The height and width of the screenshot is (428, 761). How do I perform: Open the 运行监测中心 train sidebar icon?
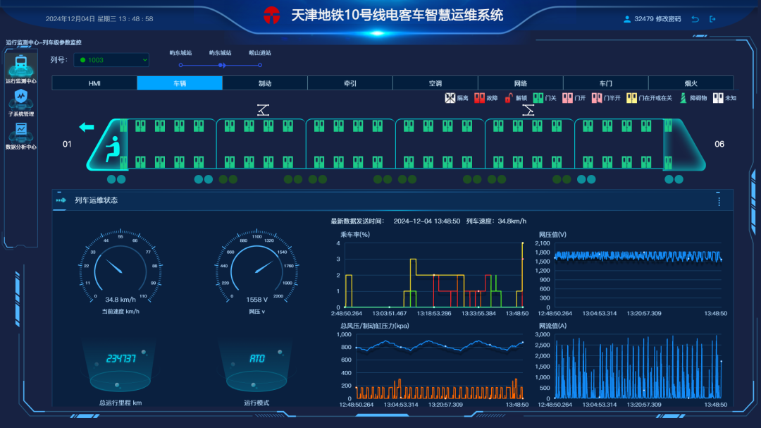click(21, 65)
